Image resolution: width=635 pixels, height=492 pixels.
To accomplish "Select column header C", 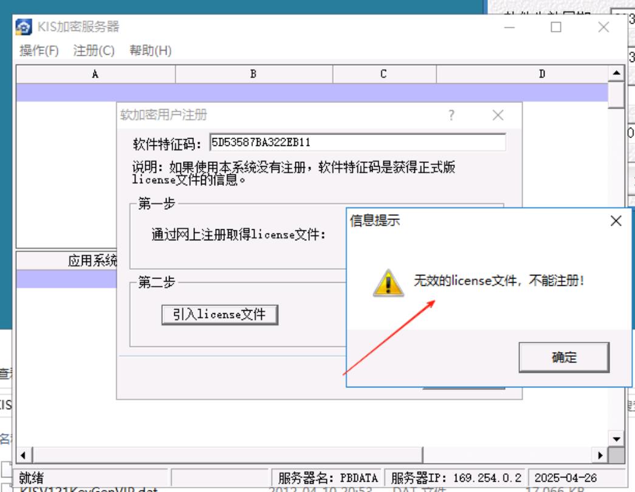I will click(x=384, y=74).
